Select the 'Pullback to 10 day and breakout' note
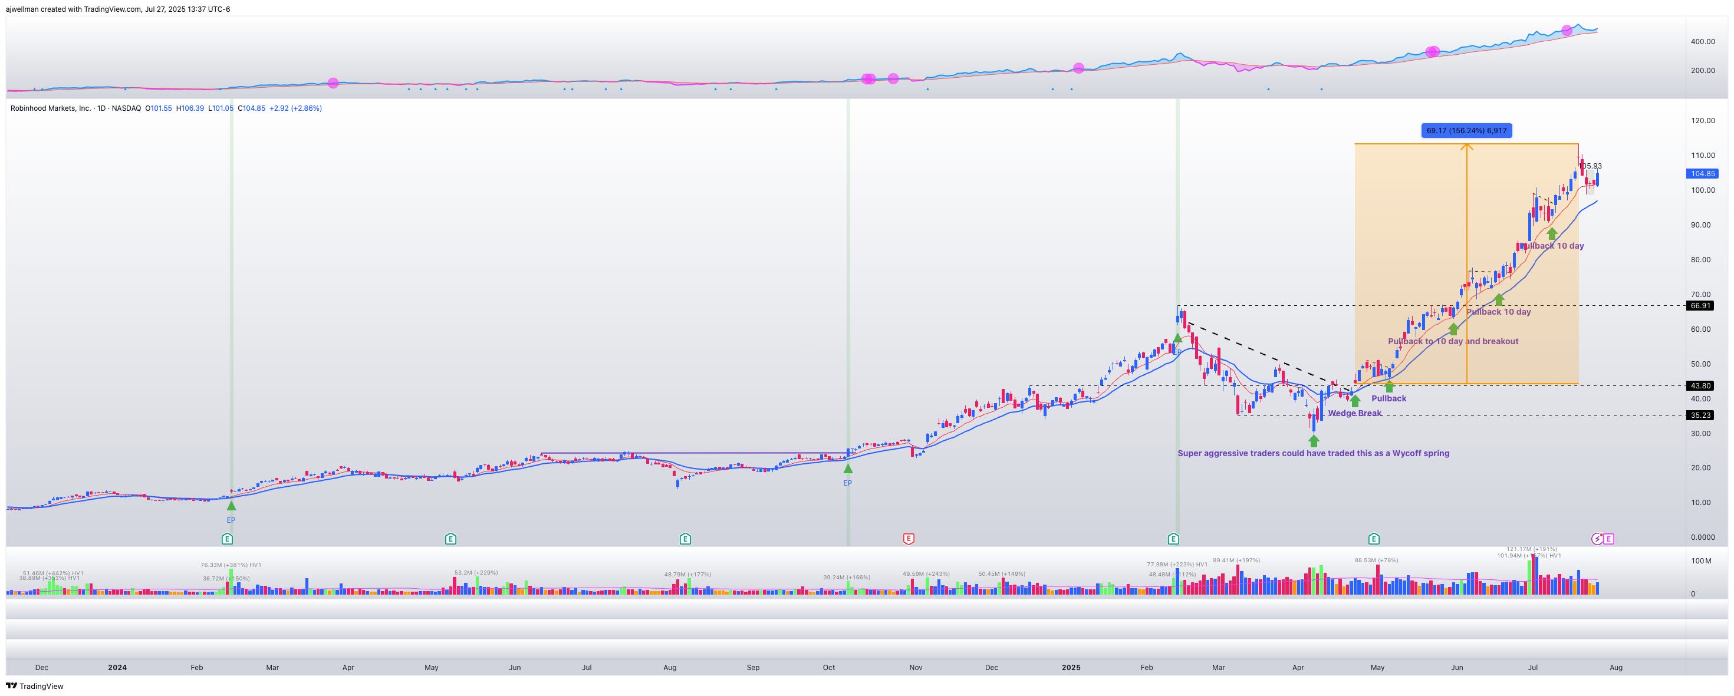 (x=1453, y=341)
